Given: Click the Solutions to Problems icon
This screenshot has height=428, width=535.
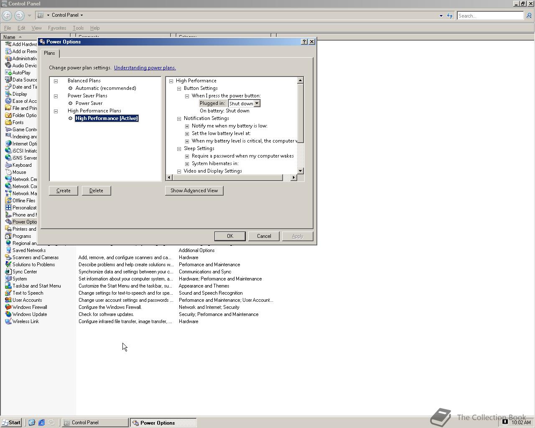Looking at the screenshot, I should point(8,265).
